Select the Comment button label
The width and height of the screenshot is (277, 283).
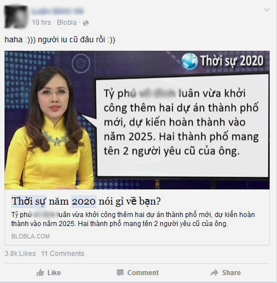[x=143, y=273]
